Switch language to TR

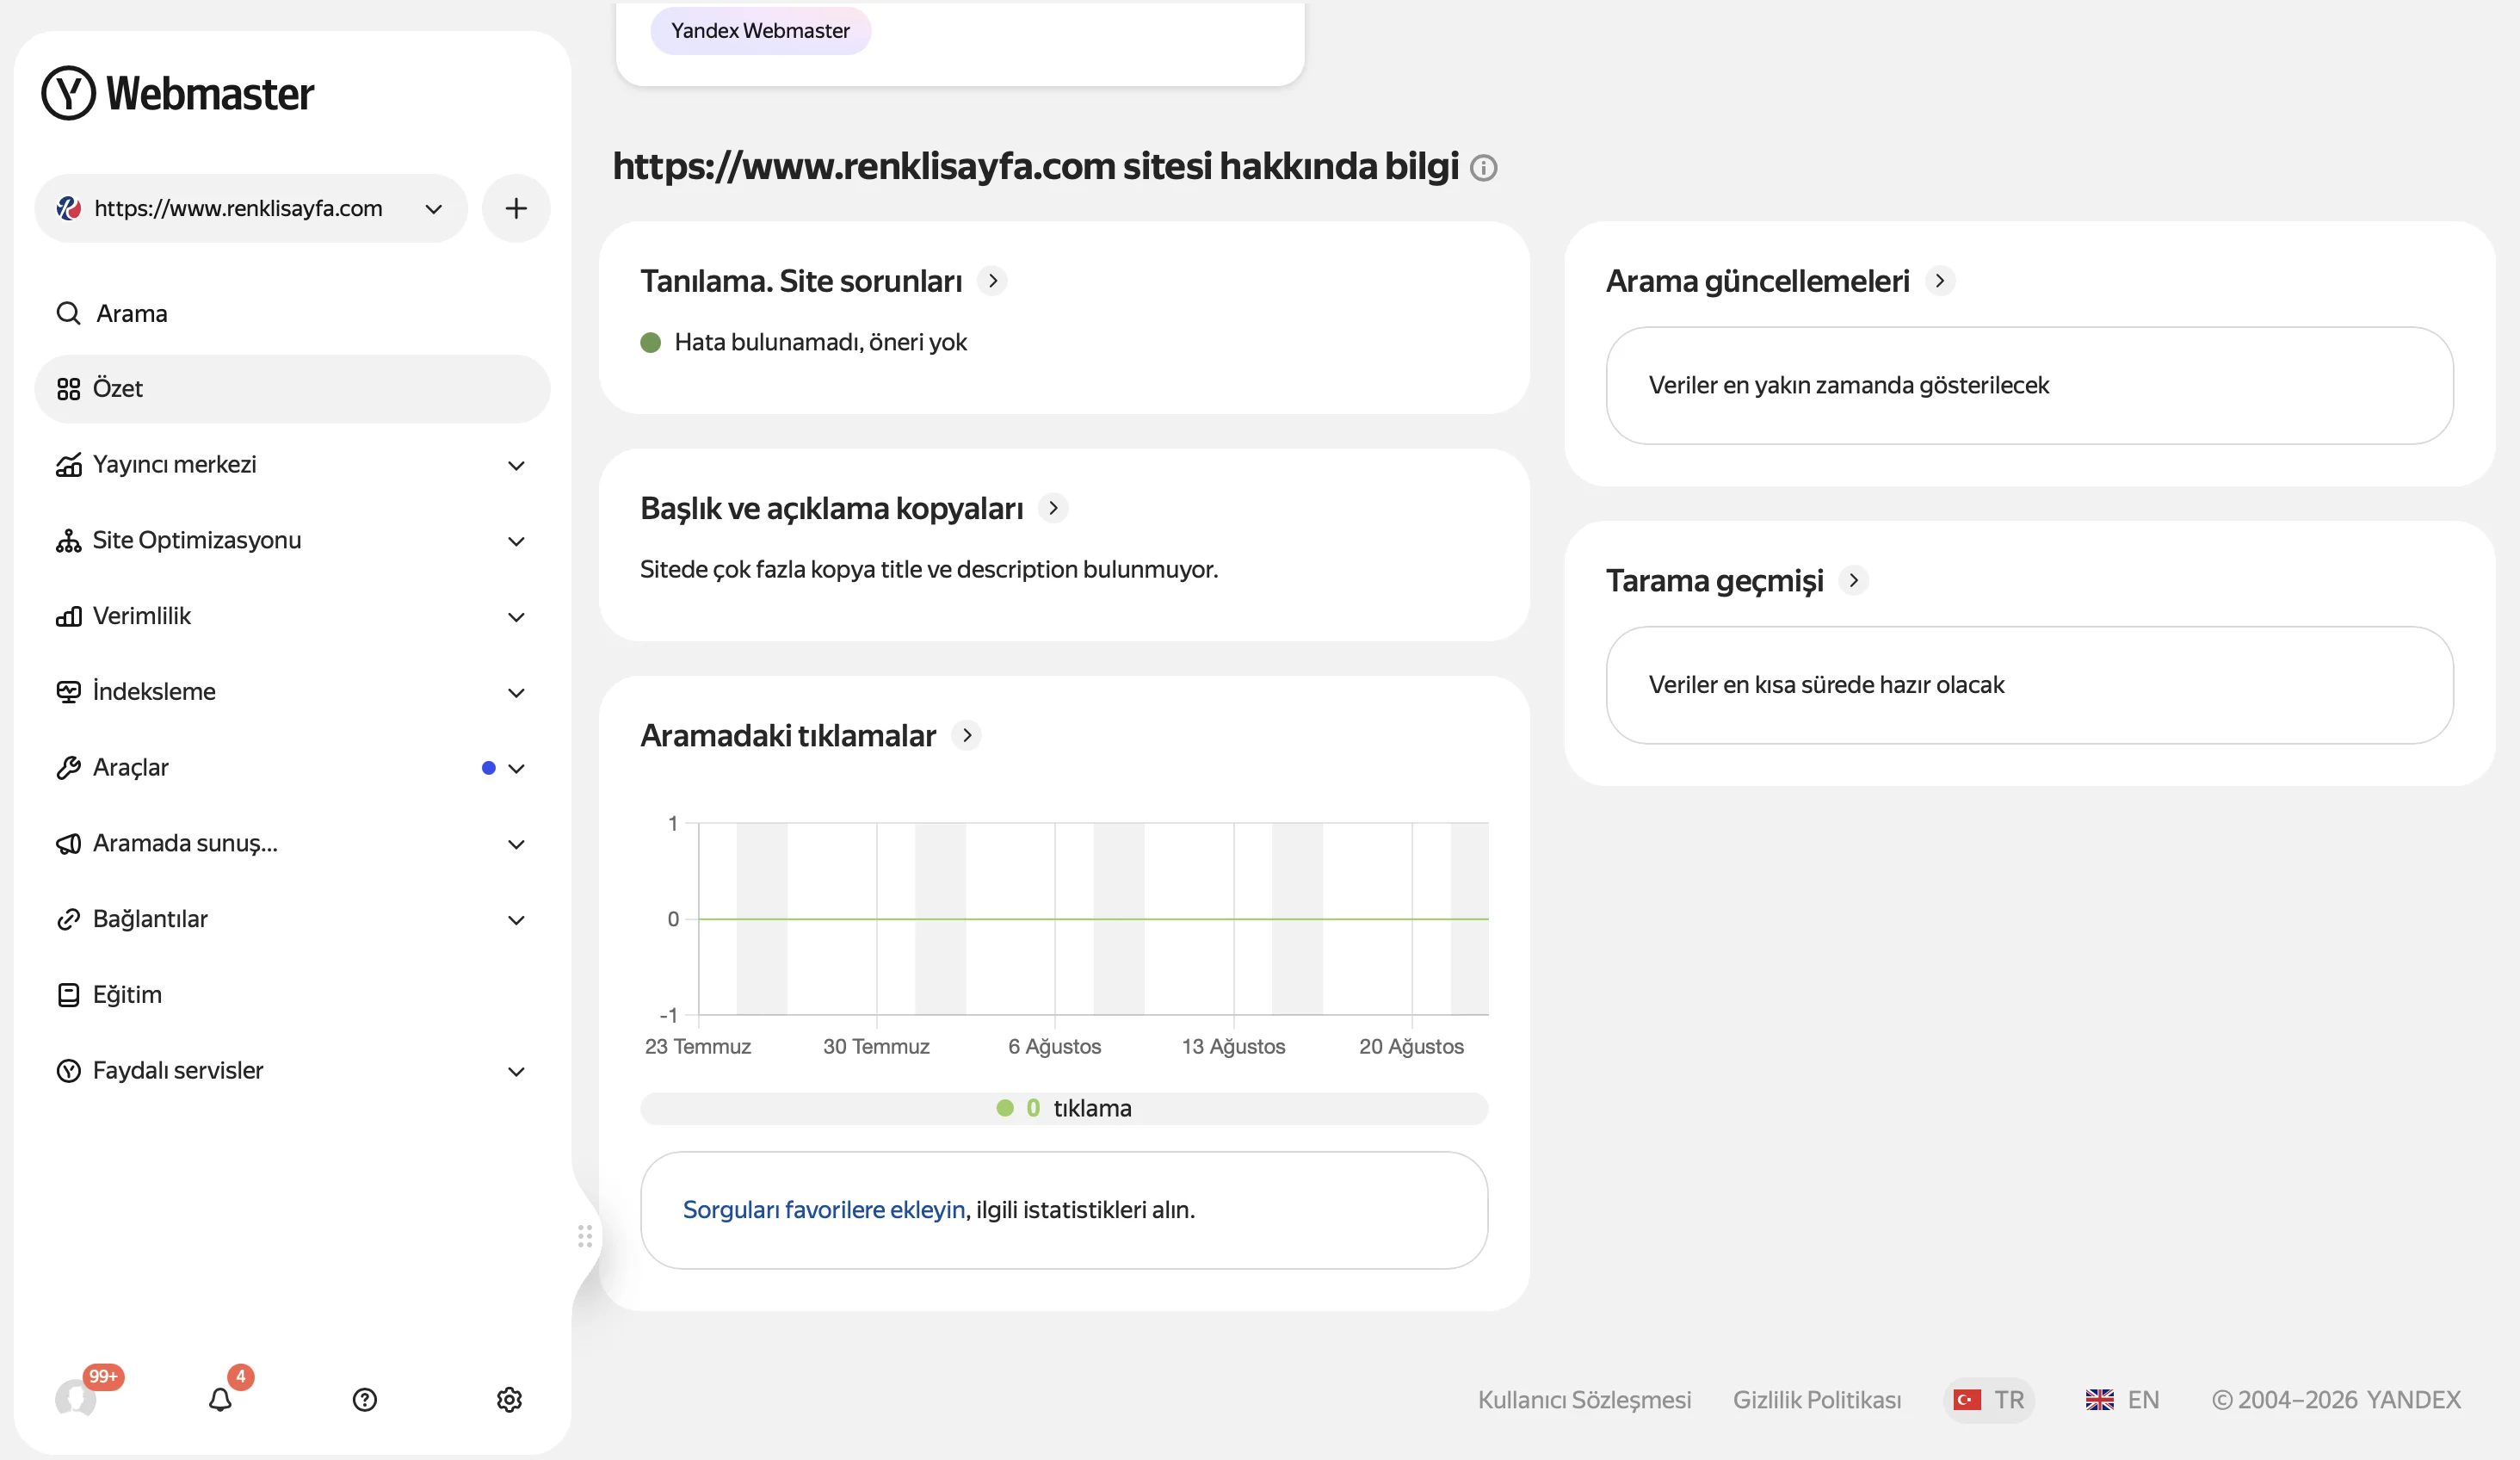tap(1989, 1400)
